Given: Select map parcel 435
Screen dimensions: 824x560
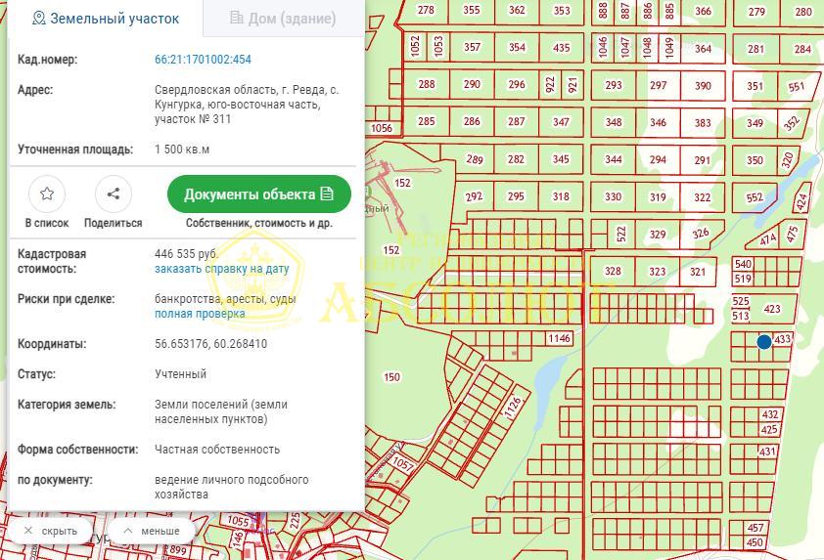Looking at the screenshot, I should tap(562, 48).
